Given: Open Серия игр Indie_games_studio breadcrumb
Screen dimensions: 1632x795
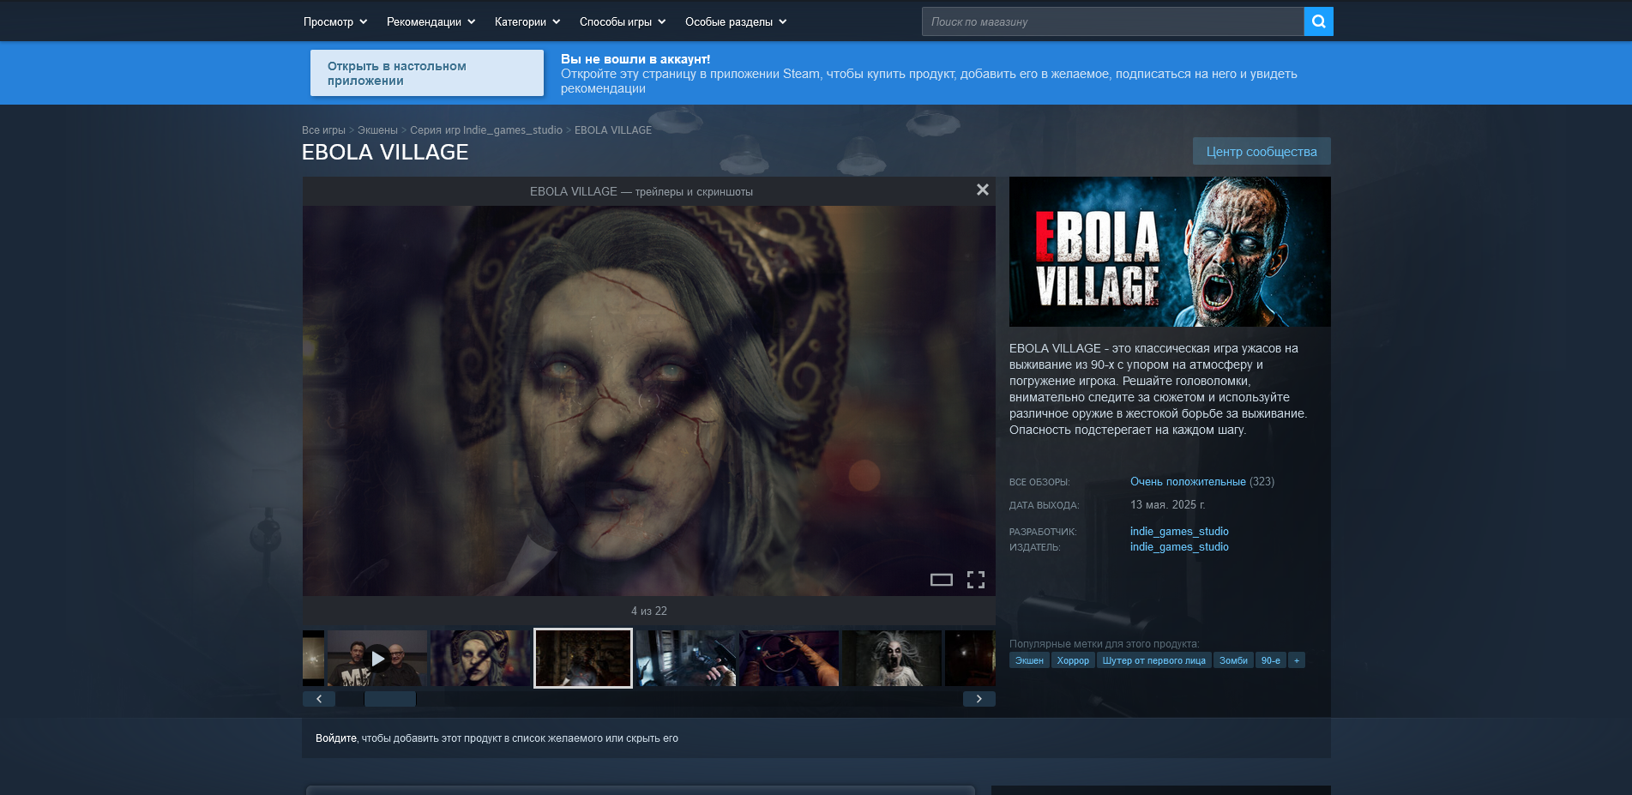Looking at the screenshot, I should click(486, 130).
